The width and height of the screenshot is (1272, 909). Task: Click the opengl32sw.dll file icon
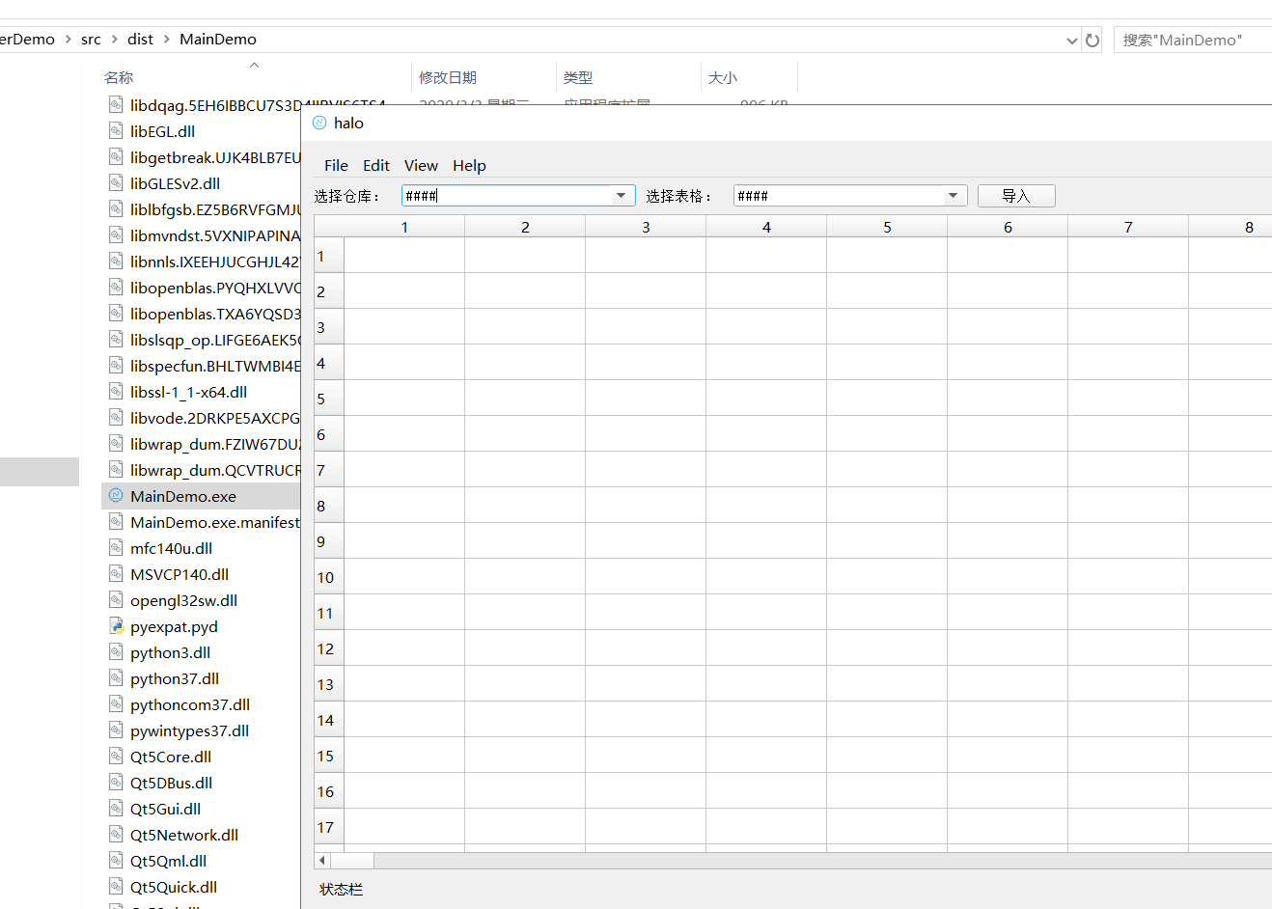(x=116, y=600)
